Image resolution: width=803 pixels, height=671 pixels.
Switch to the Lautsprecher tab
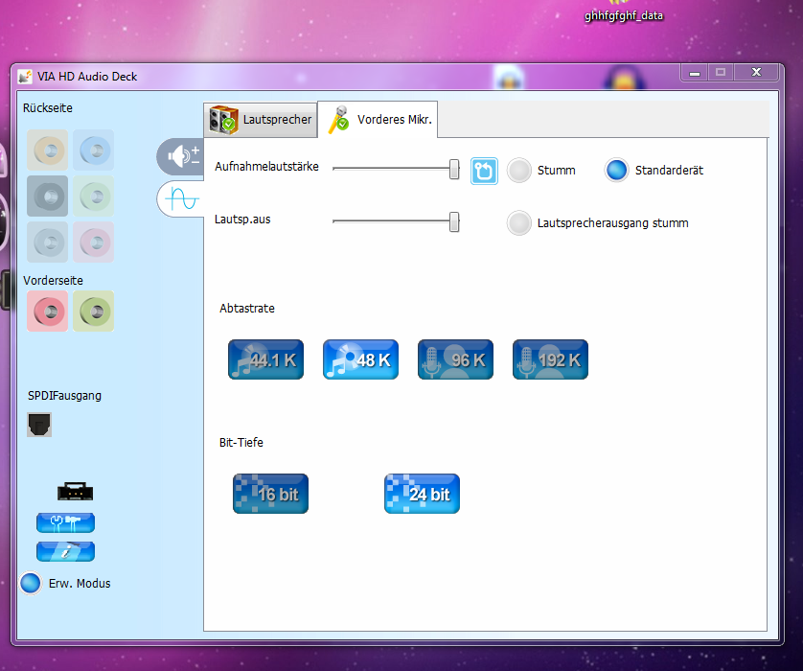(x=261, y=120)
